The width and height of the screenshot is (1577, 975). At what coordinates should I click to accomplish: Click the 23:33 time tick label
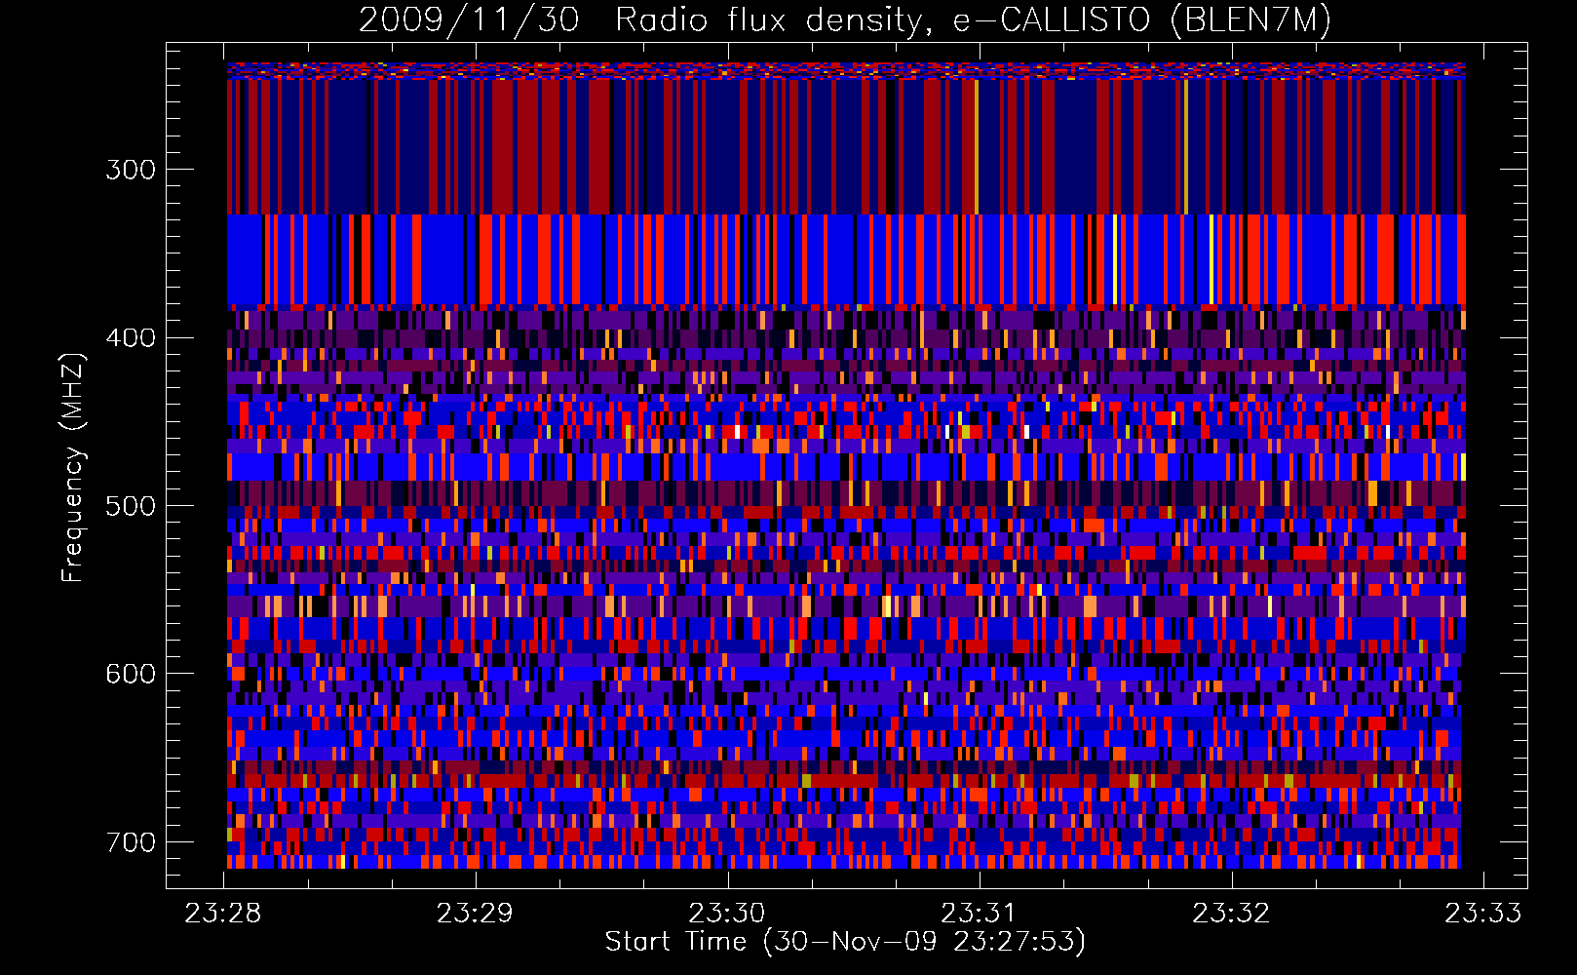pyautogui.click(x=1482, y=913)
